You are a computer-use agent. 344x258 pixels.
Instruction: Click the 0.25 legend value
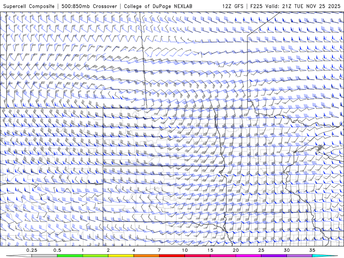pos(32,250)
